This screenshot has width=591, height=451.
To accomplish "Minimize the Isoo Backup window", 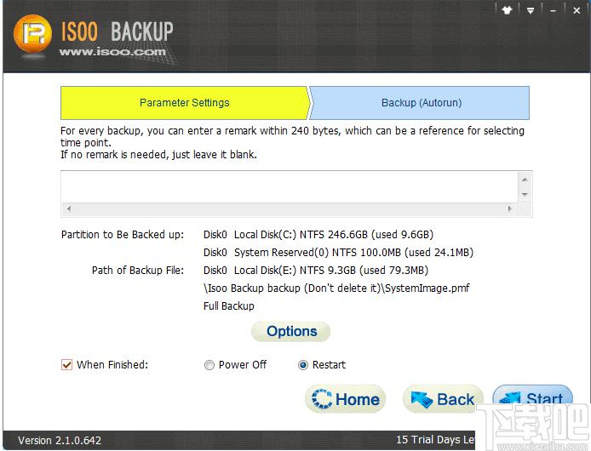I will tap(553, 11).
